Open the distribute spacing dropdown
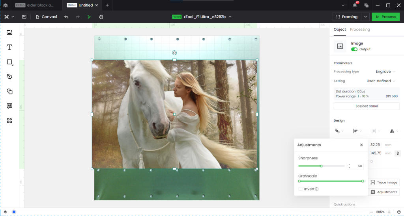The height and width of the screenshot is (216, 404). click(x=376, y=131)
